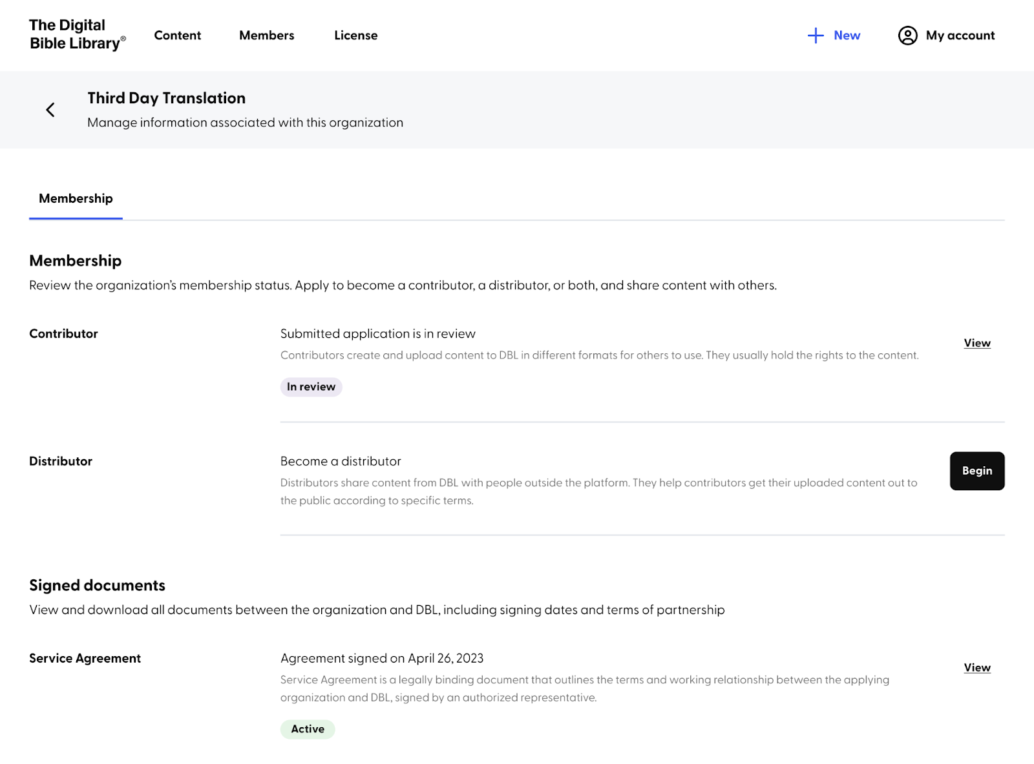Screen dimensions: 1034x764
Task: Click the Distributor row label
Action: (x=61, y=461)
